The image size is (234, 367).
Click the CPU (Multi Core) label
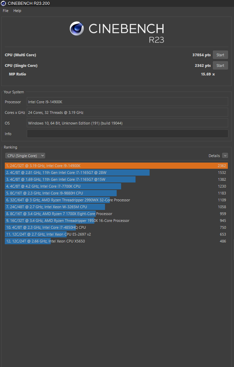pos(20,55)
